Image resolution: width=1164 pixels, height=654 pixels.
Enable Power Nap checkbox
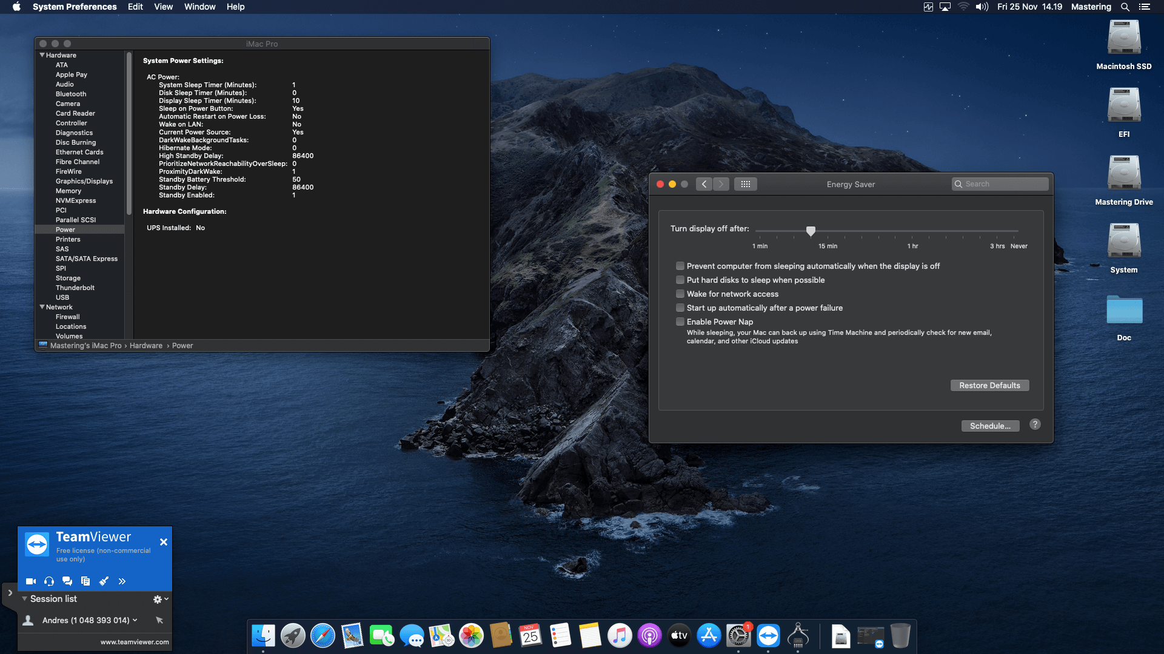pyautogui.click(x=680, y=322)
